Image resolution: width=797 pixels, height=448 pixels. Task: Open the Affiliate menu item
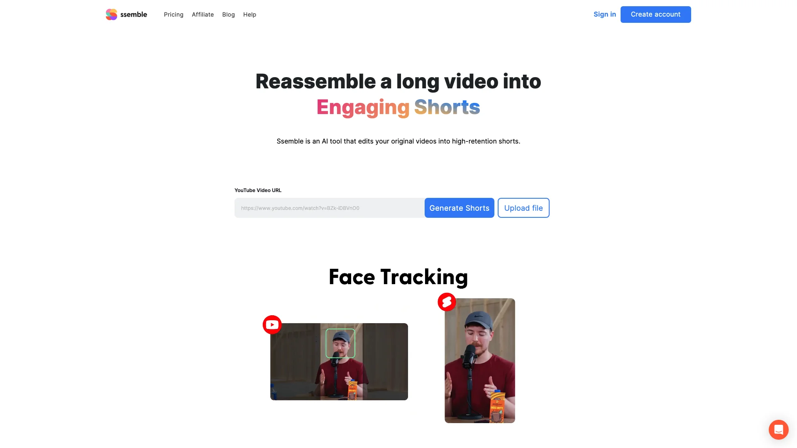point(203,14)
